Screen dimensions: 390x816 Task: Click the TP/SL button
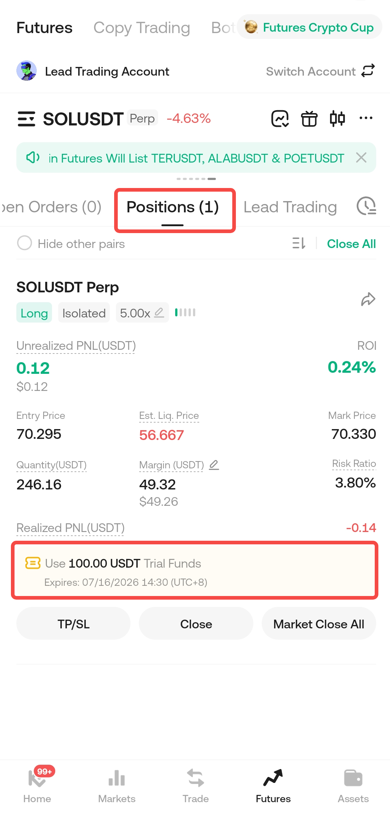(73, 624)
